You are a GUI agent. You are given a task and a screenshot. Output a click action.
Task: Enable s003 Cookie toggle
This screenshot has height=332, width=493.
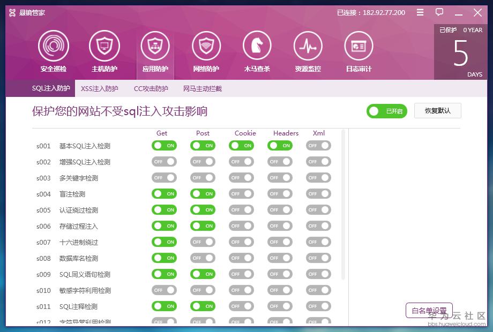click(242, 177)
